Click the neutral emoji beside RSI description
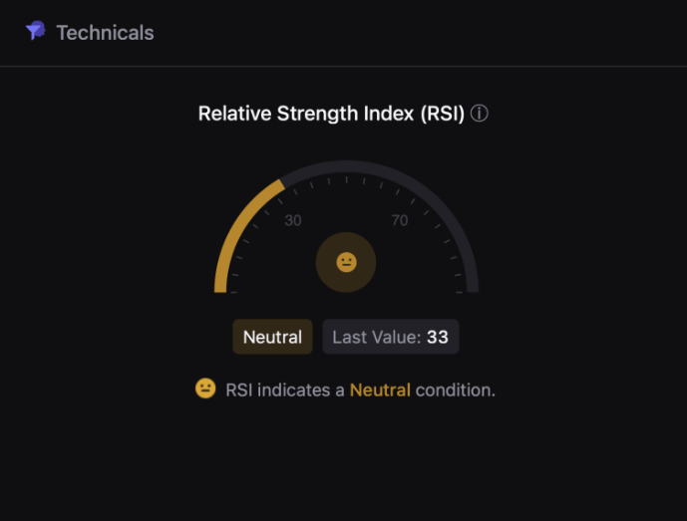The image size is (687, 521). tap(205, 389)
